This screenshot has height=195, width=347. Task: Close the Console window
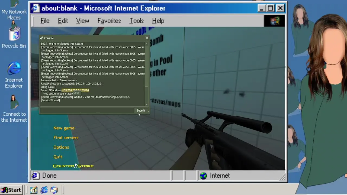point(147,38)
